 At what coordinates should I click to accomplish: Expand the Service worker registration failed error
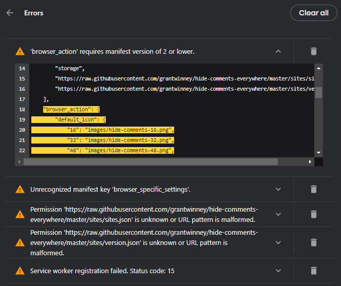[278, 271]
